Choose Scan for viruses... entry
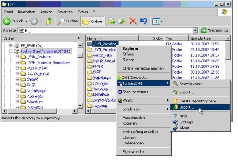The image size is (238, 160). point(144,92)
